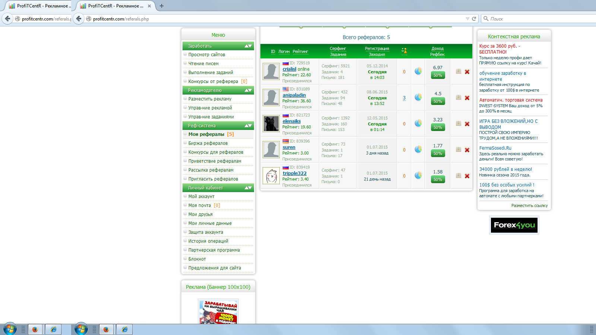596x335 pixels.
Task: Open anipaladin's profile link
Action: [x=294, y=95]
